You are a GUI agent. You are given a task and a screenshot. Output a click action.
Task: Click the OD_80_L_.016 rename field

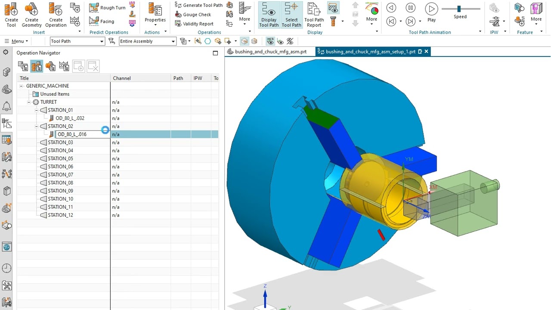[82, 134]
